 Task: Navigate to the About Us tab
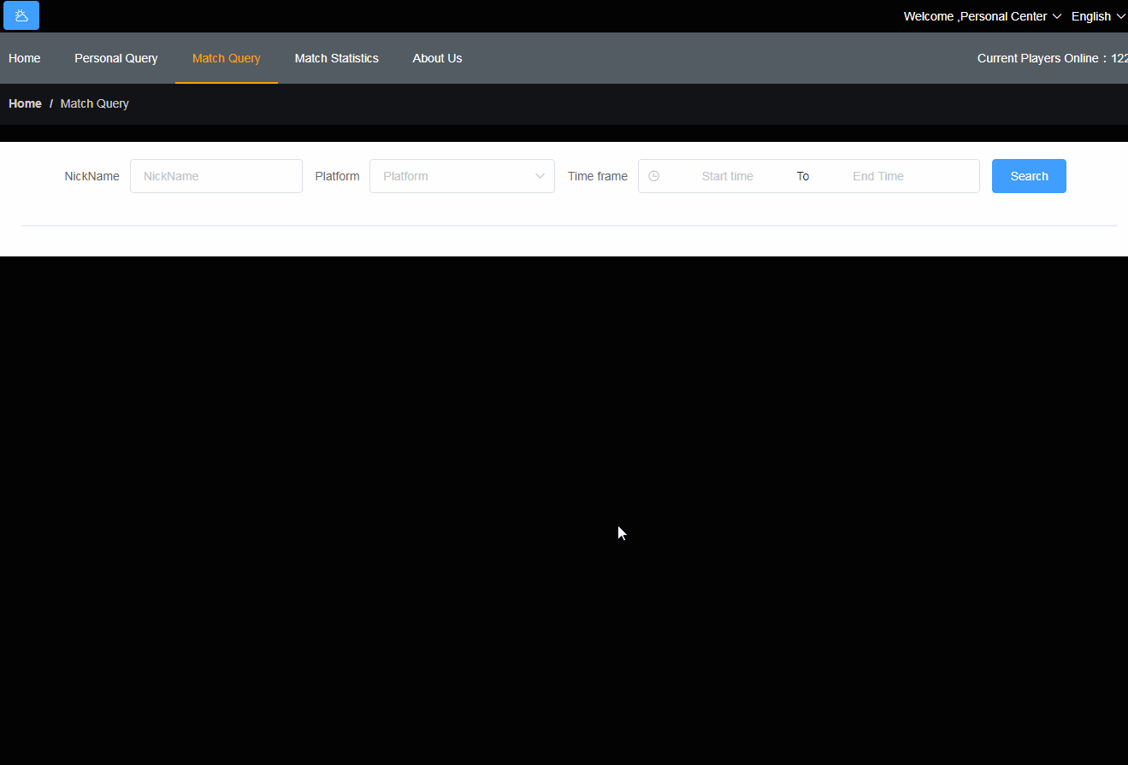tap(437, 58)
